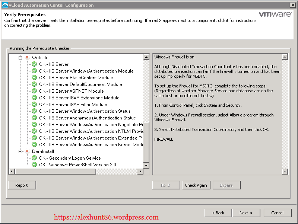Click check icon beside WindowsAuthentication Module
The height and width of the screenshot is (224, 298).
34,71
